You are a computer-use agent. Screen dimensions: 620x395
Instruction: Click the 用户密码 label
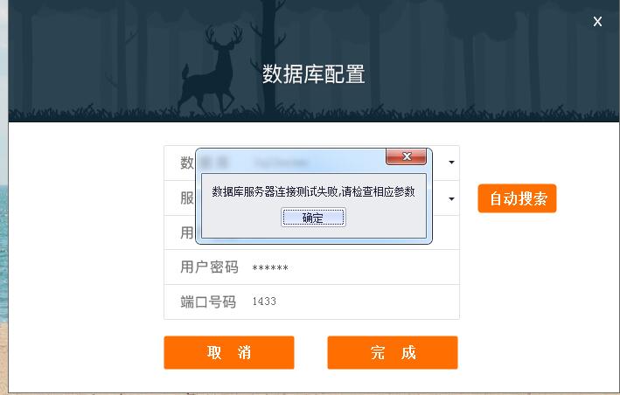point(209,267)
